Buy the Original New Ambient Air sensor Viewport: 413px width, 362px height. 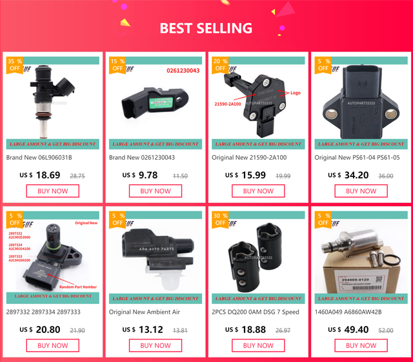pos(156,345)
